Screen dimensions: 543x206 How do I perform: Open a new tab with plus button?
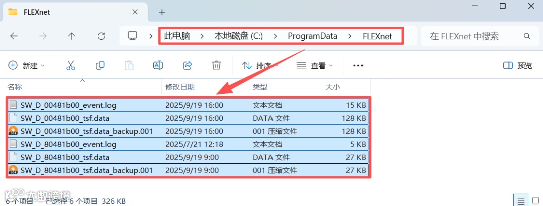[x=162, y=12]
